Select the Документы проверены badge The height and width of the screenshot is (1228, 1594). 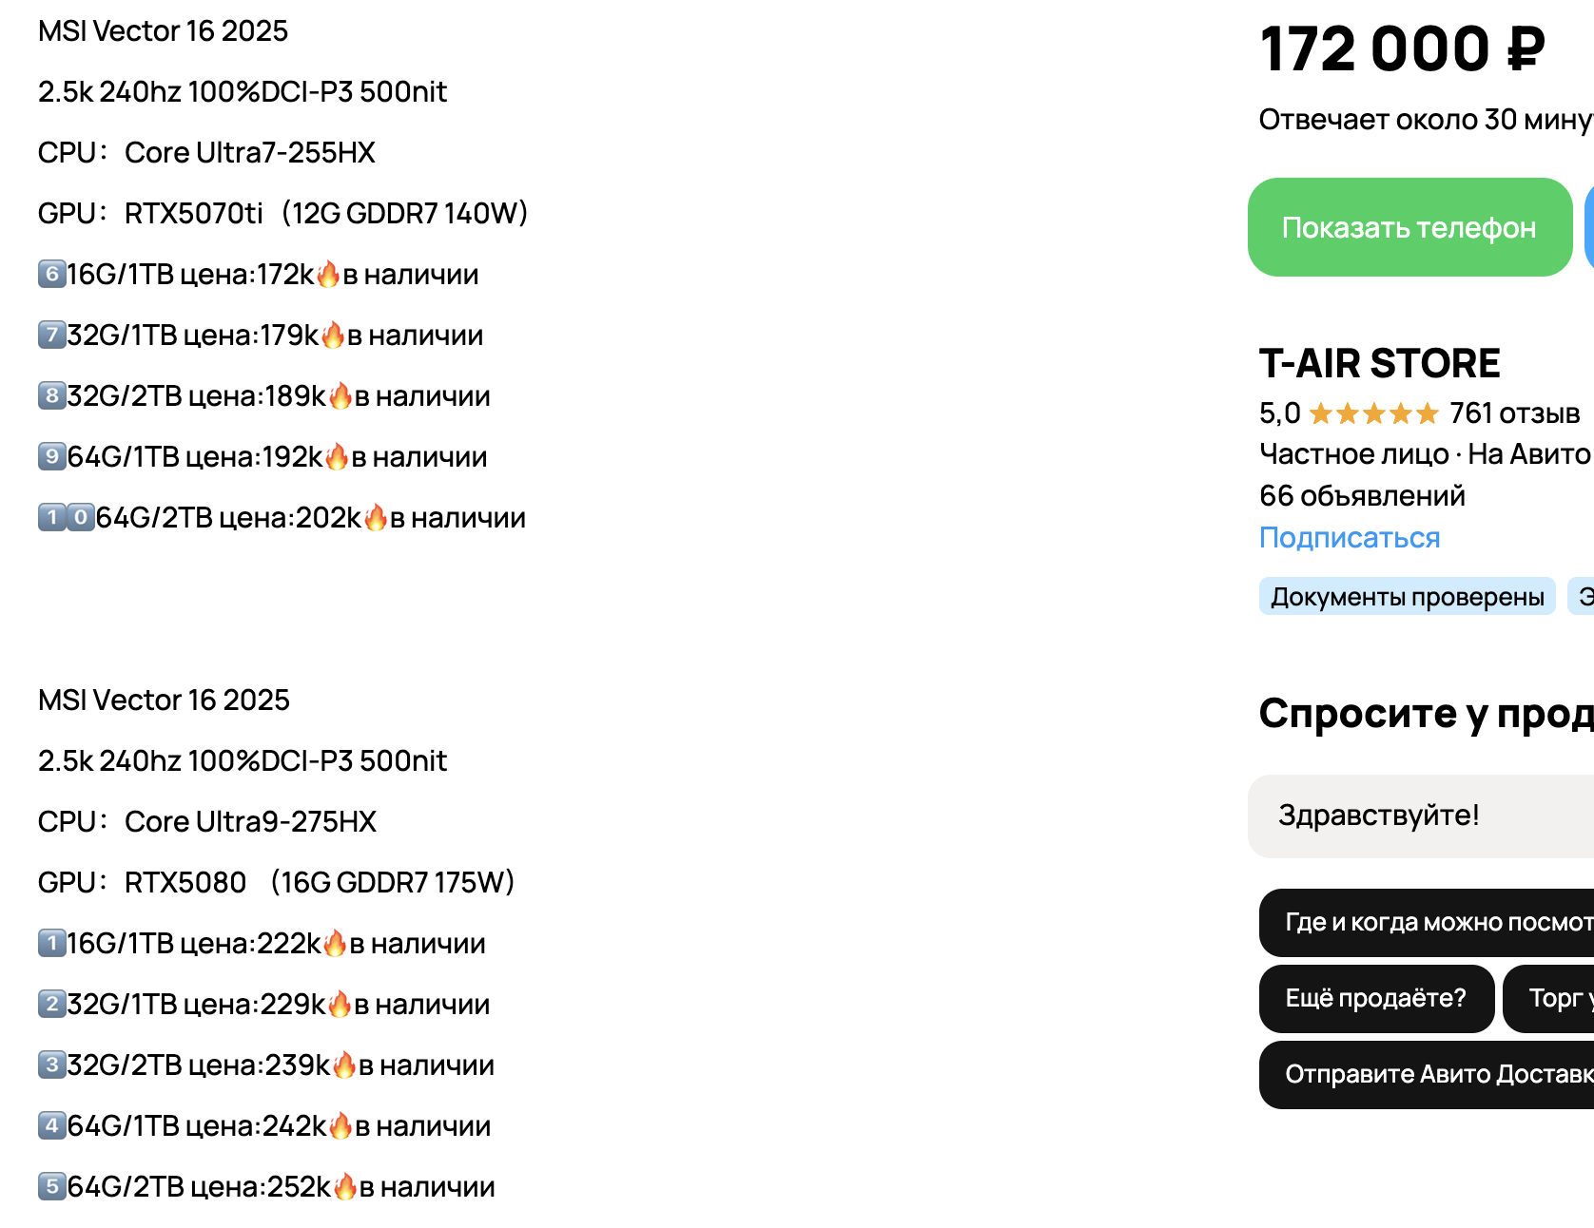(x=1407, y=596)
